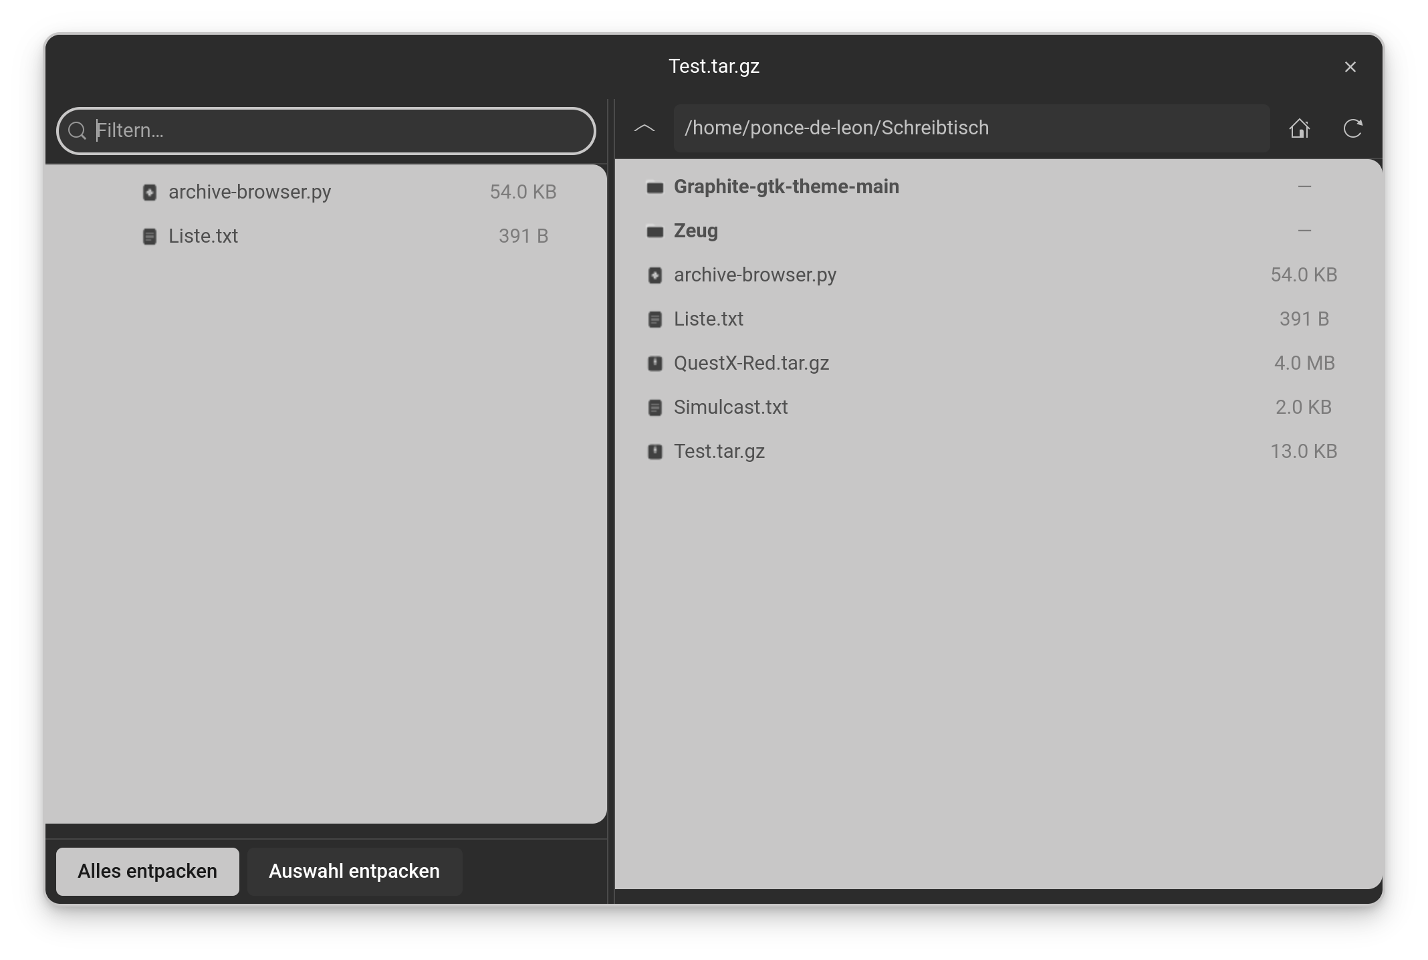The height and width of the screenshot is (960, 1428).
Task: Open the Zeug folder entry
Action: [x=695, y=231]
